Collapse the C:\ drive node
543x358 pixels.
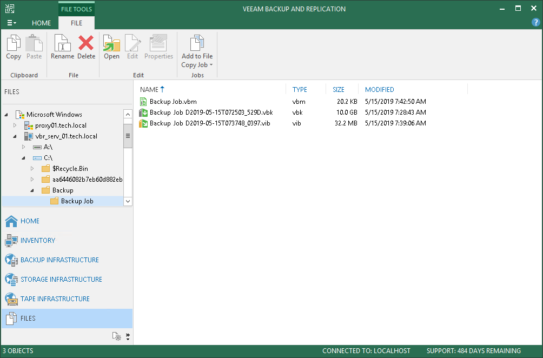tap(24, 158)
